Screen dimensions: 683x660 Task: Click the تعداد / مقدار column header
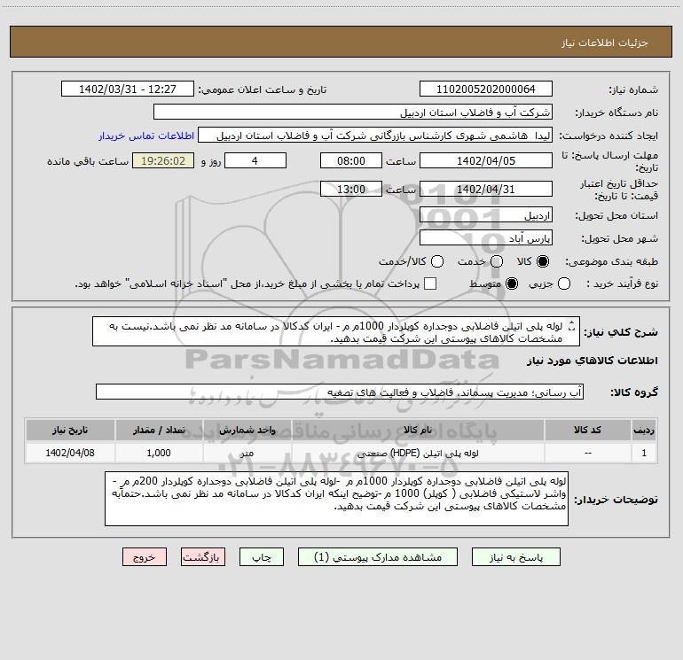pyautogui.click(x=159, y=430)
